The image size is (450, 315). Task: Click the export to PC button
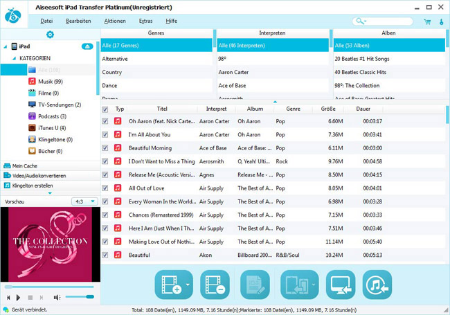(341, 285)
